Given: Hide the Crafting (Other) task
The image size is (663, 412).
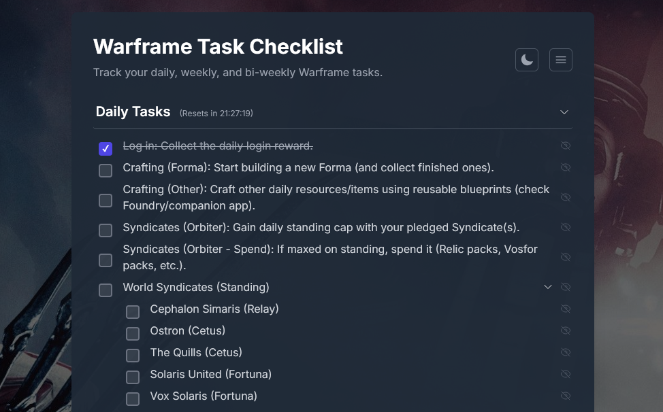Looking at the screenshot, I should click(x=566, y=197).
